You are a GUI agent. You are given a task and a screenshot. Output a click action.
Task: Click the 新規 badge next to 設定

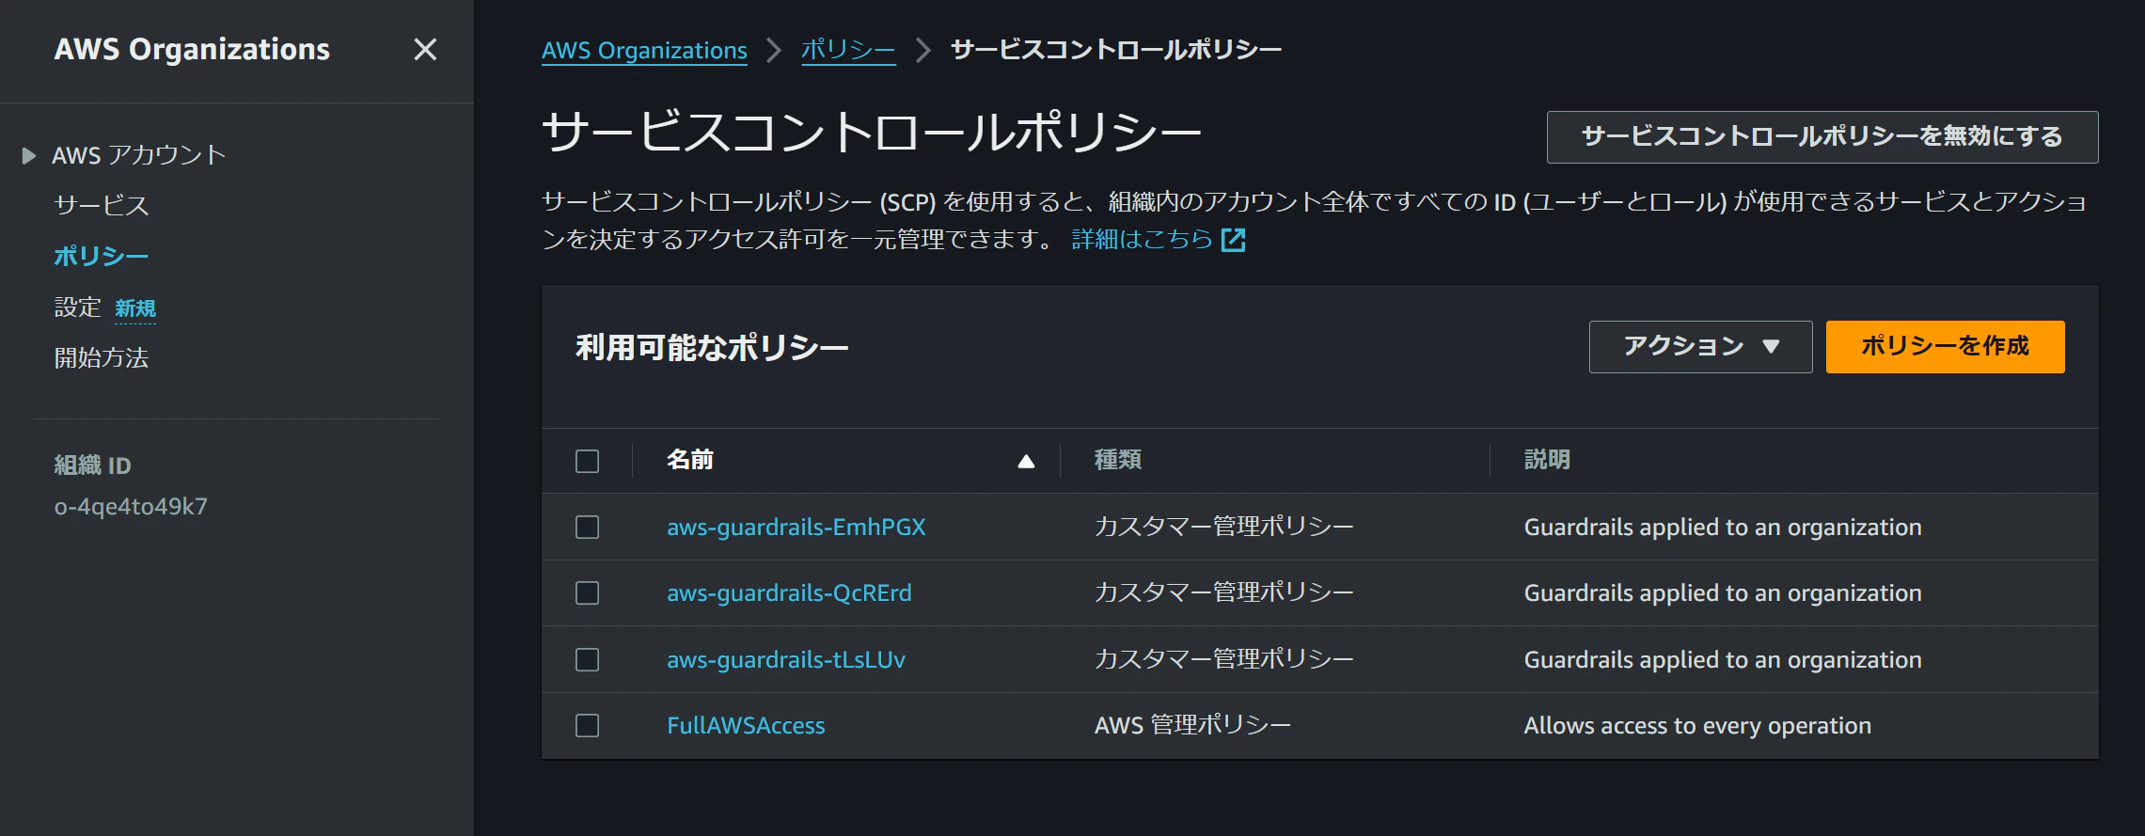click(x=135, y=308)
